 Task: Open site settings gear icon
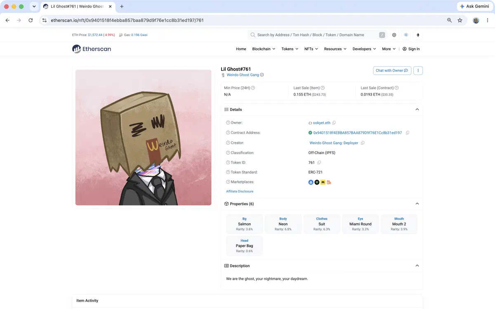click(394, 35)
